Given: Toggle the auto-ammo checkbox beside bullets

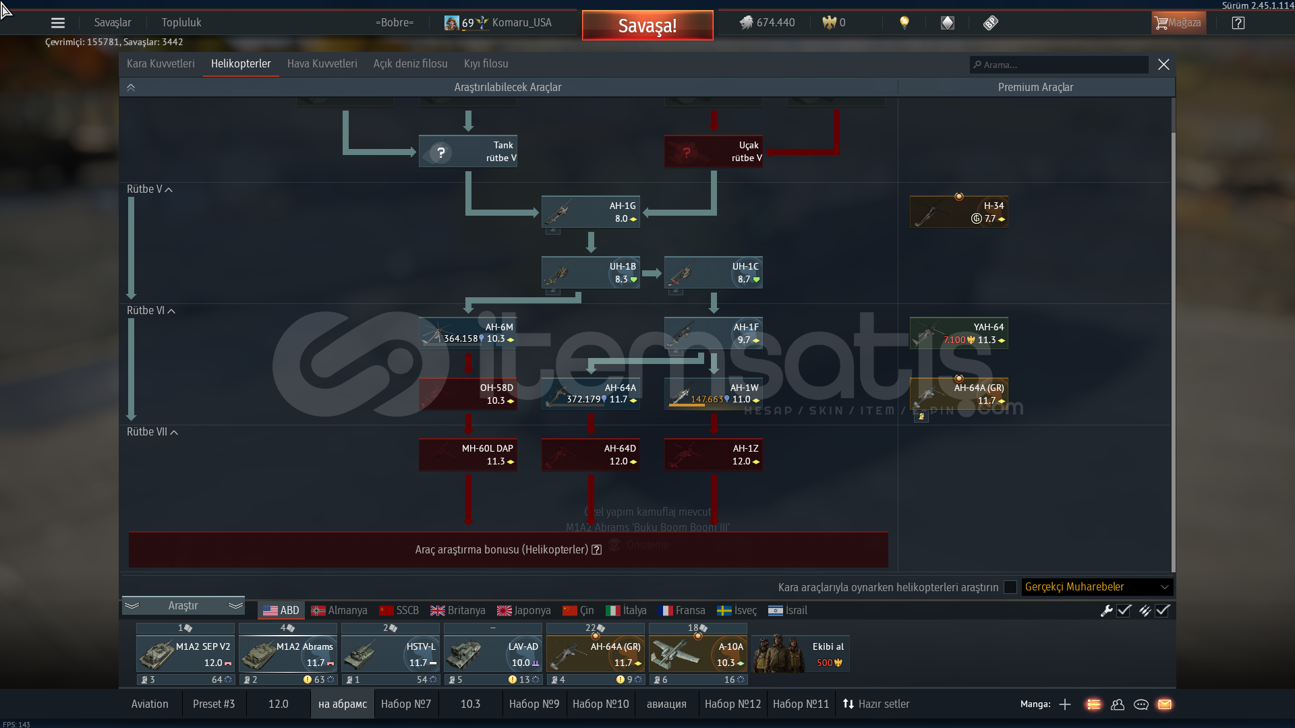Looking at the screenshot, I should pos(1162,611).
